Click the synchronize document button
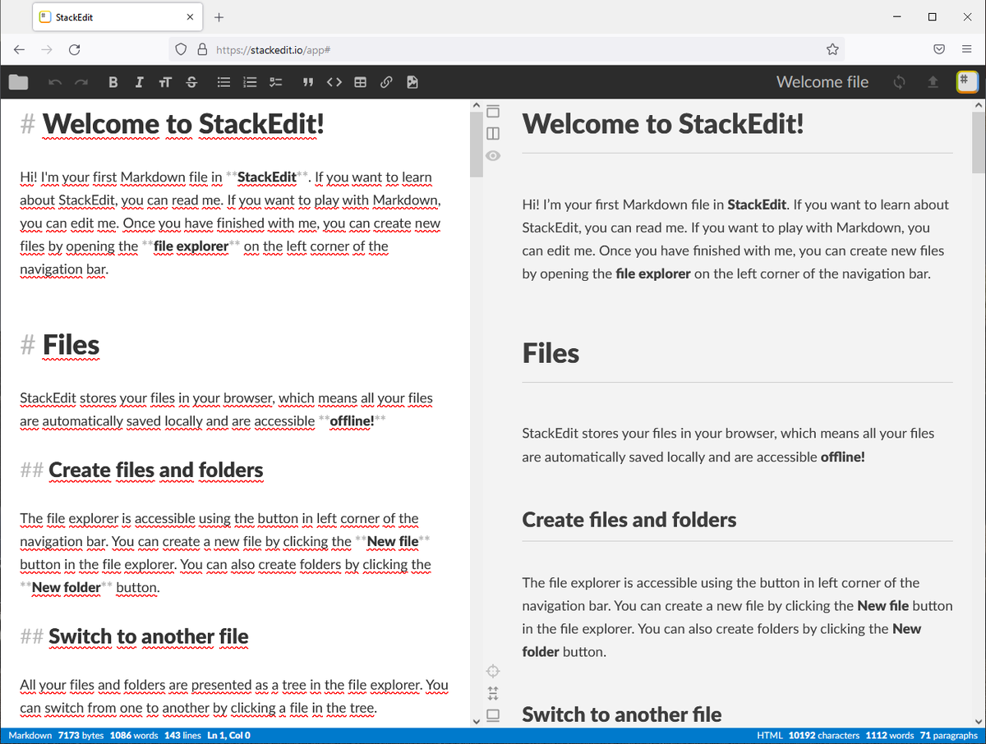This screenshot has width=986, height=744. 899,81
